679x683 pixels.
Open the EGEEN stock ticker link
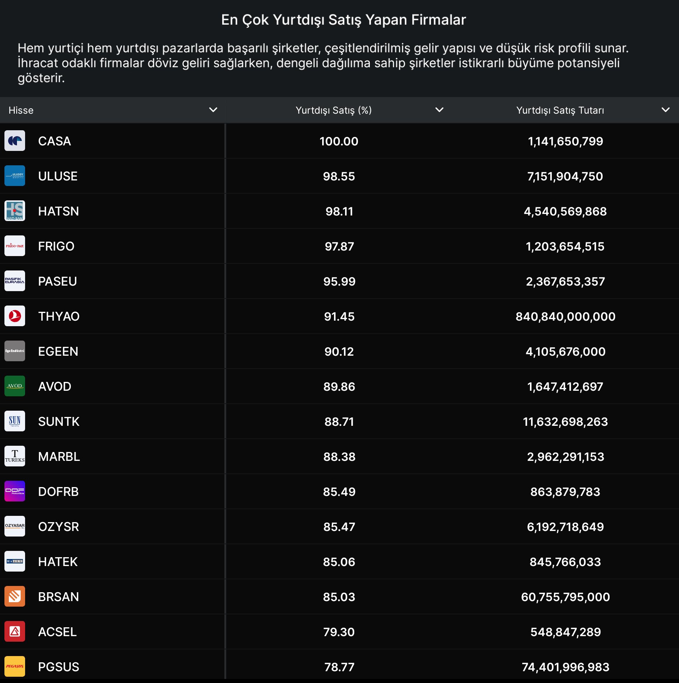tap(58, 351)
